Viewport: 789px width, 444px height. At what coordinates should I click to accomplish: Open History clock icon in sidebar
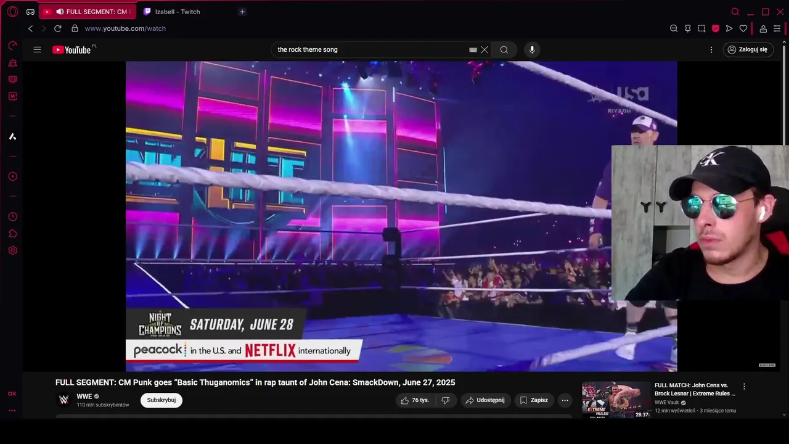pos(12,217)
